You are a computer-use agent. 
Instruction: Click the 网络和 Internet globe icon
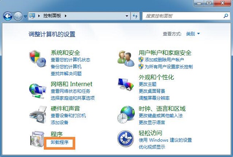coord(38,91)
